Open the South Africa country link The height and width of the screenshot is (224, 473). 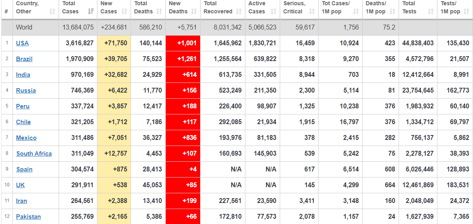tap(34, 153)
